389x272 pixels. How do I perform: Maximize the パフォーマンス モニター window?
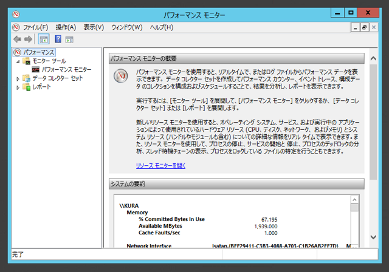(x=351, y=13)
